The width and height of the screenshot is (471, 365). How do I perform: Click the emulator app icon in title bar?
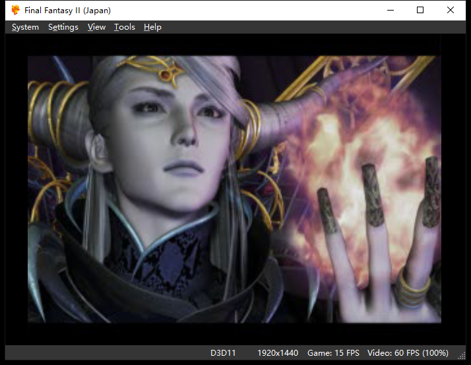click(15, 10)
